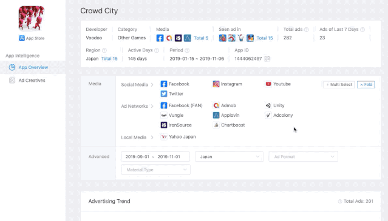Select Facebook (FAN) ad network
Viewport: 388px width, 221px height.
click(x=182, y=105)
